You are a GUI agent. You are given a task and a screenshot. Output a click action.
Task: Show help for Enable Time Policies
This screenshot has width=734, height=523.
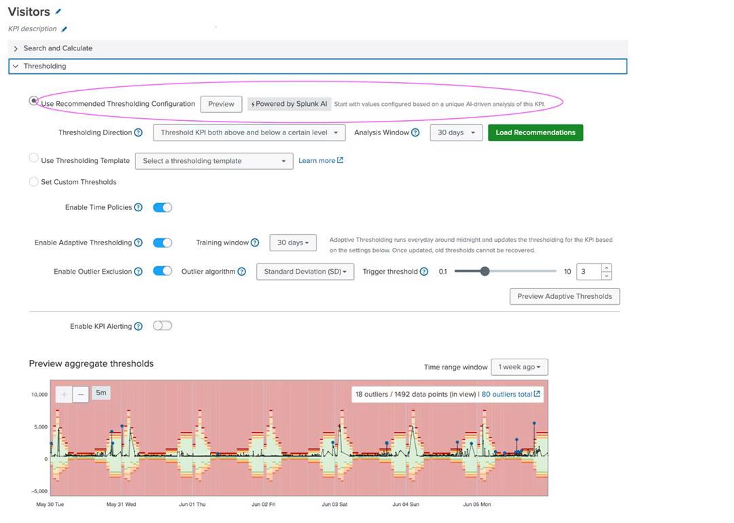(x=139, y=208)
